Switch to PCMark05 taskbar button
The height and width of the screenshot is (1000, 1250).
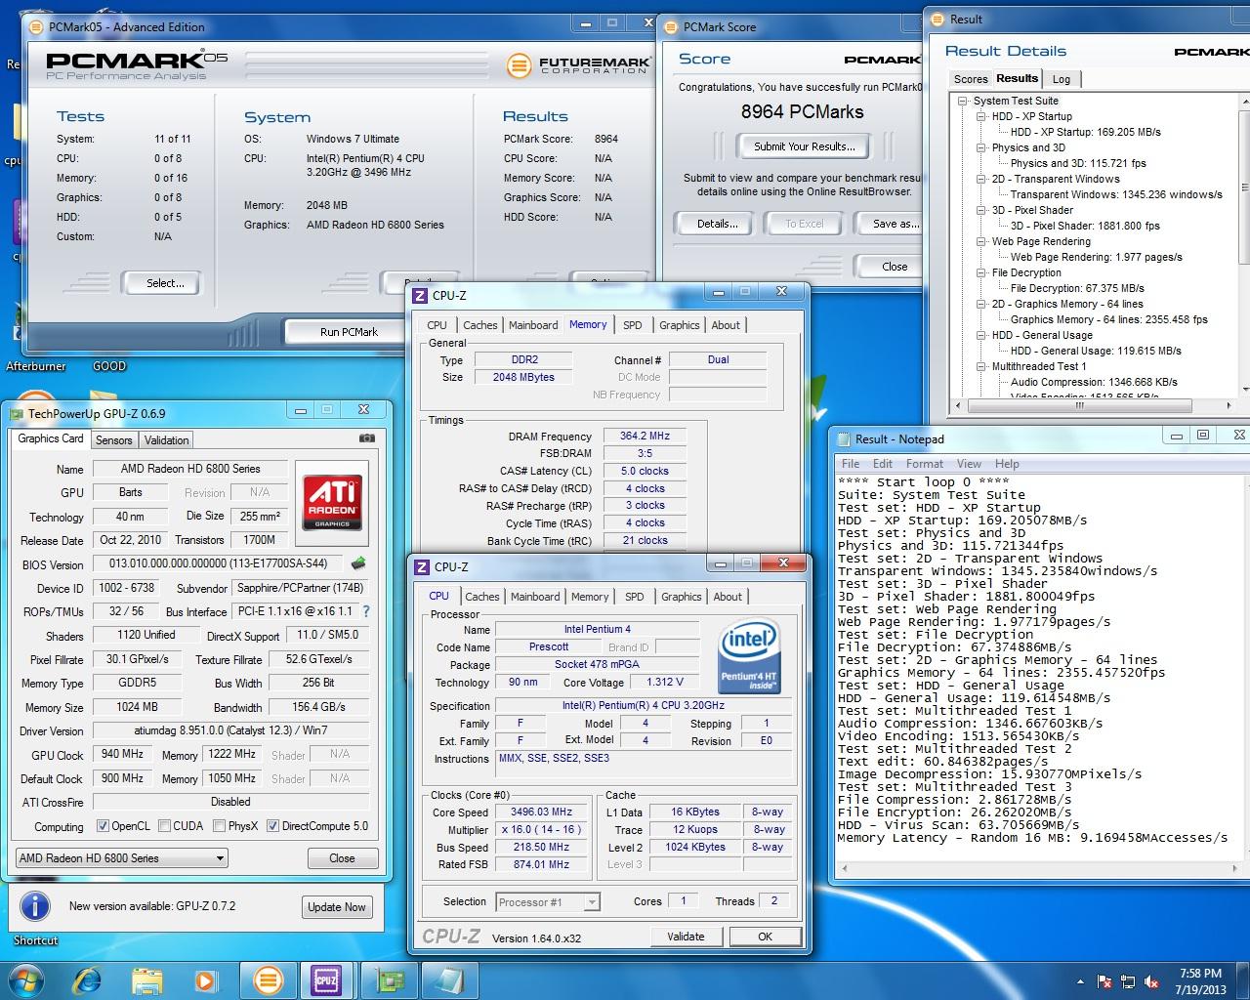pyautogui.click(x=268, y=979)
